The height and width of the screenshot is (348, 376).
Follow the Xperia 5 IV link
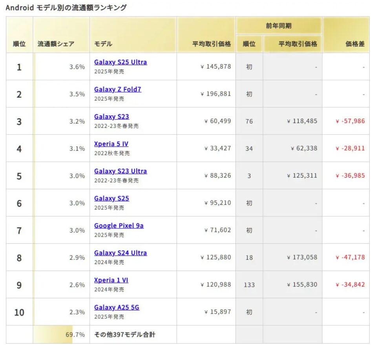click(111, 144)
